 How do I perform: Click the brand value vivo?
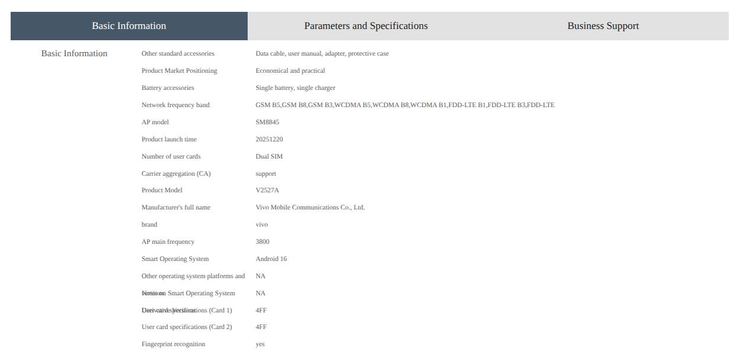click(x=261, y=224)
